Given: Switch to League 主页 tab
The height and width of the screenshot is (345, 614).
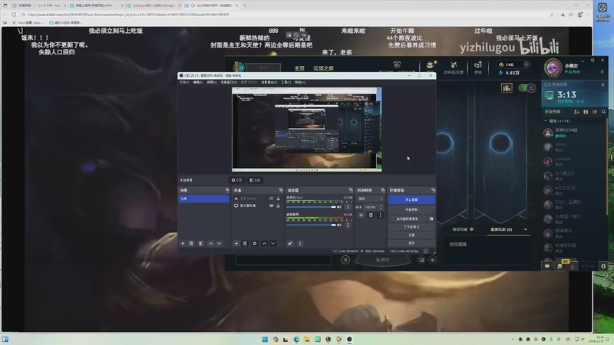Looking at the screenshot, I should pyautogui.click(x=299, y=68).
